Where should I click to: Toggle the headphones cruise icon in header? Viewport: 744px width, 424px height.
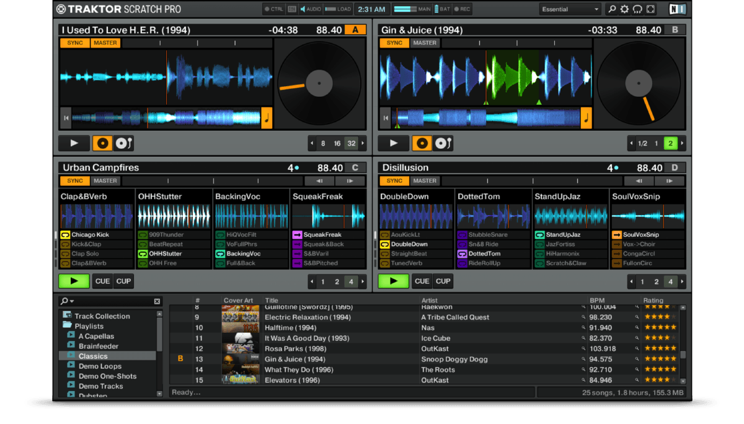637,9
